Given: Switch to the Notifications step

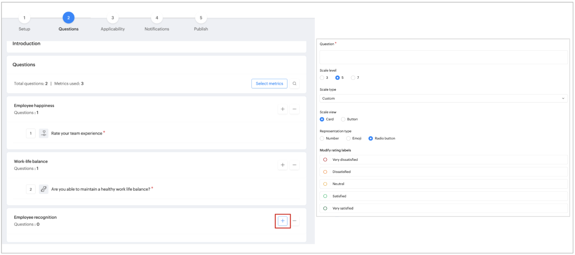Looking at the screenshot, I should click(157, 18).
